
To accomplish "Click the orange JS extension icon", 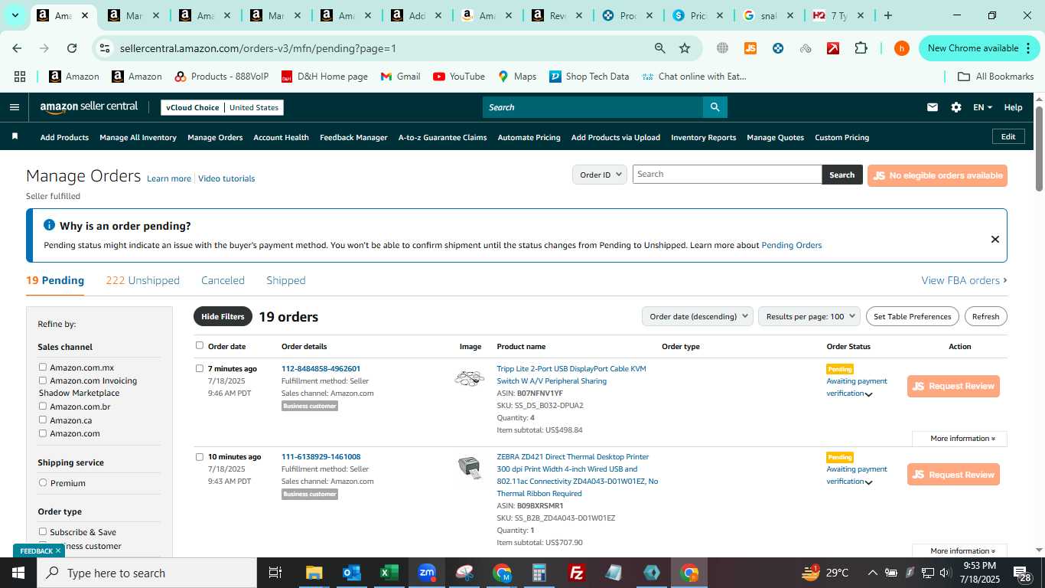I will (x=750, y=48).
